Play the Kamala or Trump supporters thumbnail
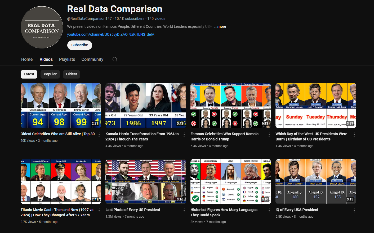 [x=231, y=106]
